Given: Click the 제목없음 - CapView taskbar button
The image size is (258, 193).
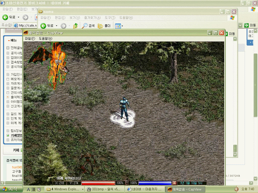Looking at the screenshot, I should tap(185, 189).
